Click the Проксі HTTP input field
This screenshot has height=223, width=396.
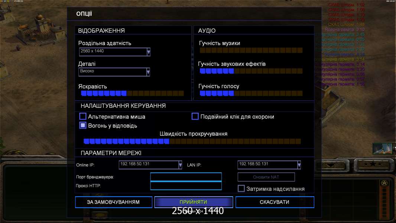point(186,185)
